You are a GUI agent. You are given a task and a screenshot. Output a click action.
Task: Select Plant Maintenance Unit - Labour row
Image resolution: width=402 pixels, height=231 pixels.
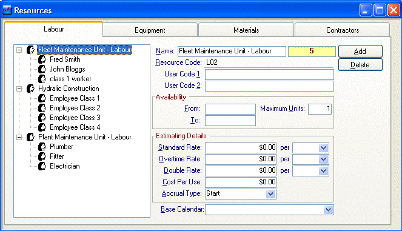click(x=85, y=137)
